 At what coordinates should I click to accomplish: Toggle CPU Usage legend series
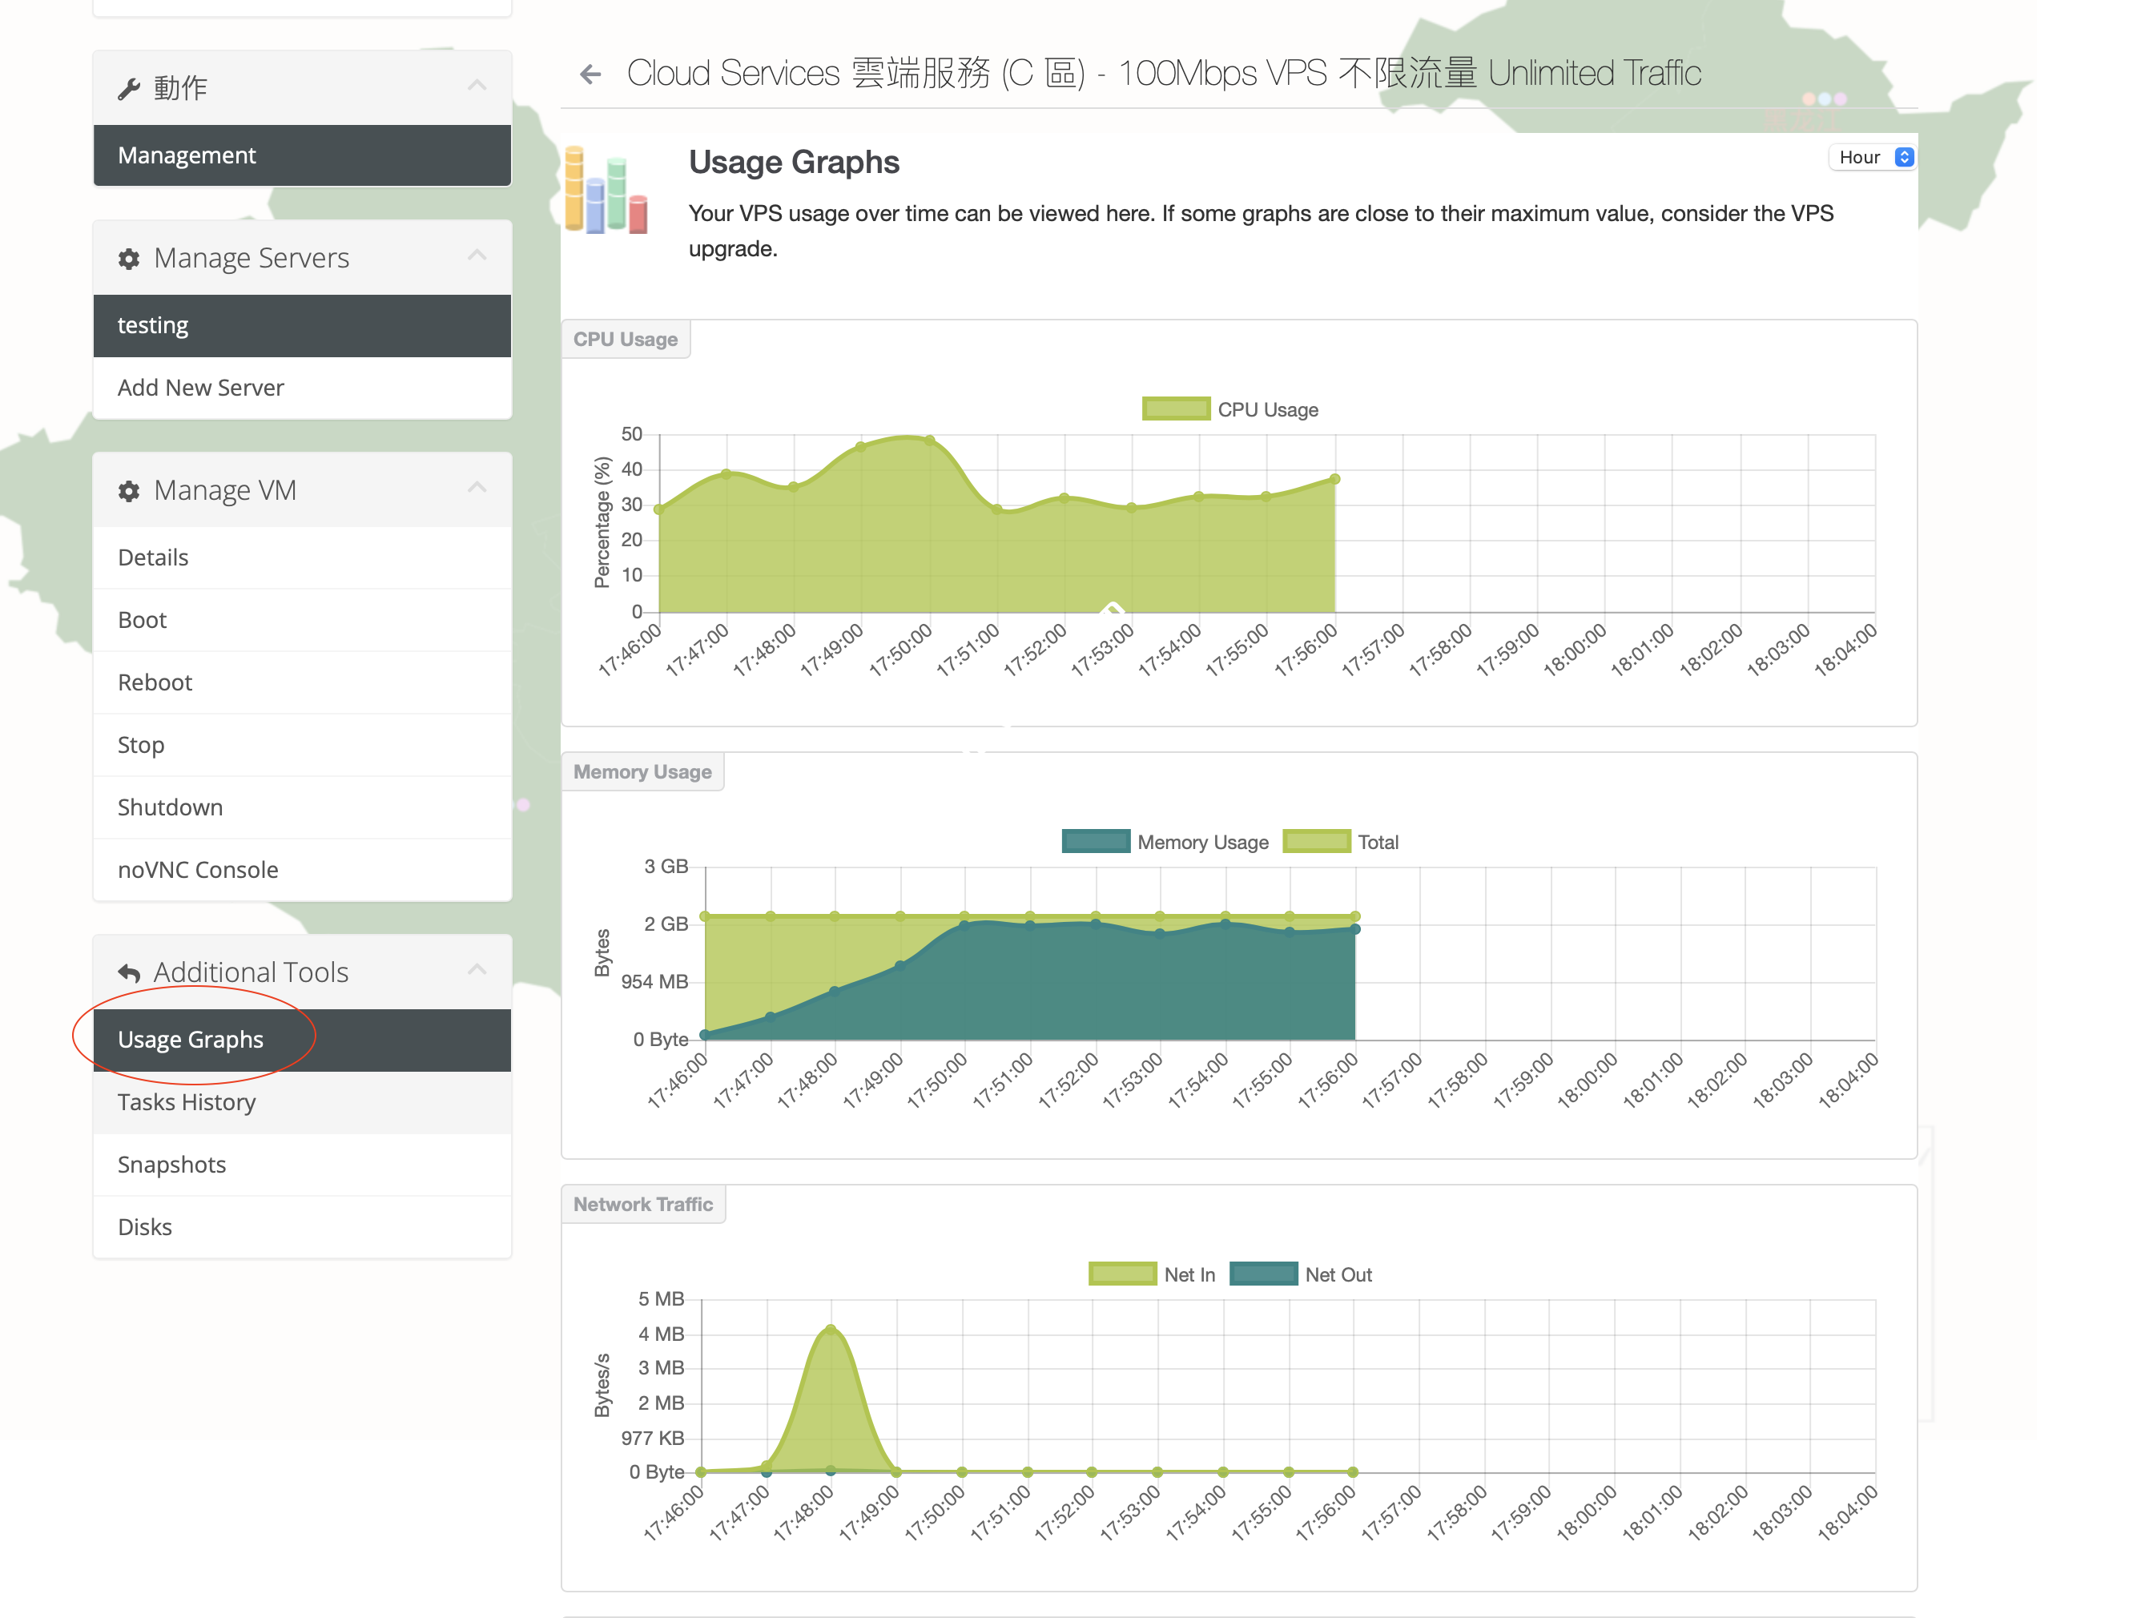[x=1176, y=409]
